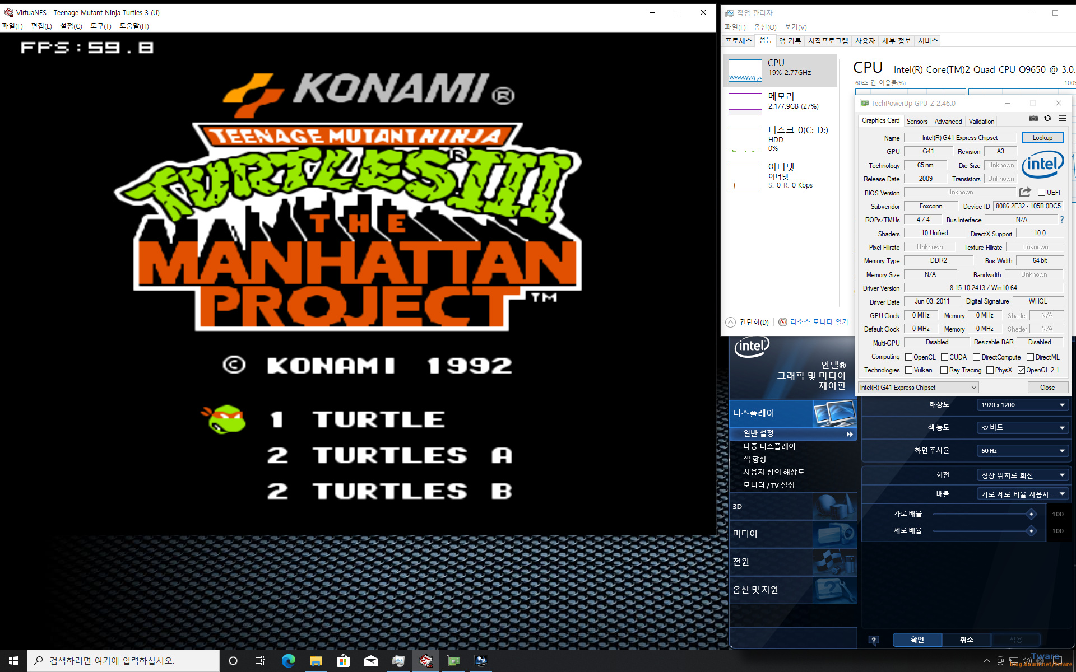Toggle the Vulkan checkbox
This screenshot has height=672, width=1076.
pyautogui.click(x=908, y=370)
